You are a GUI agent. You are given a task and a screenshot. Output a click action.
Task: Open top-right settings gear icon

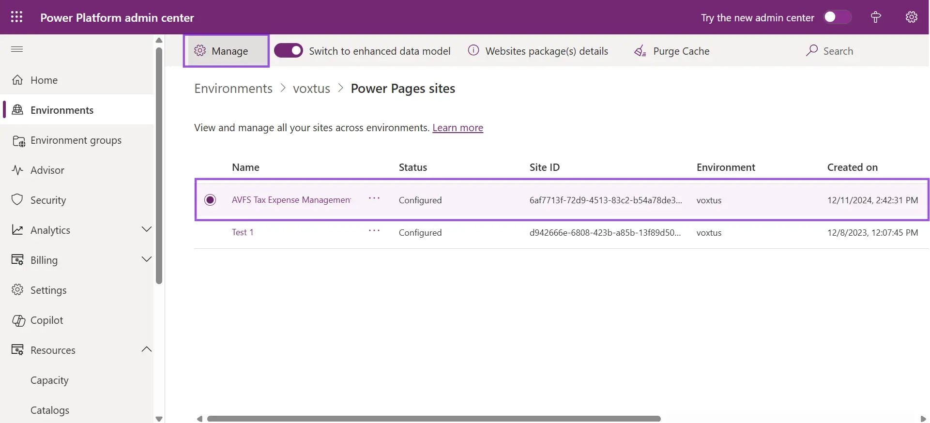click(912, 17)
